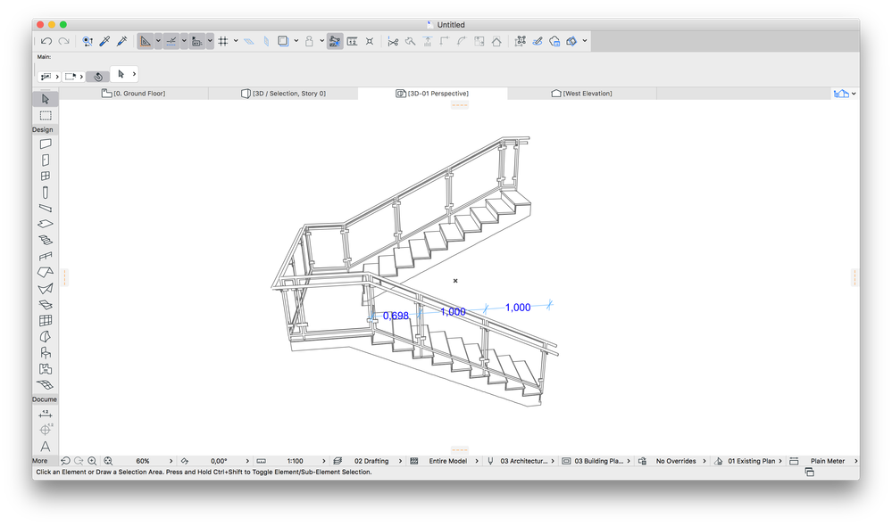Switch to 3D / Selection, Story 0 tab

tap(283, 93)
